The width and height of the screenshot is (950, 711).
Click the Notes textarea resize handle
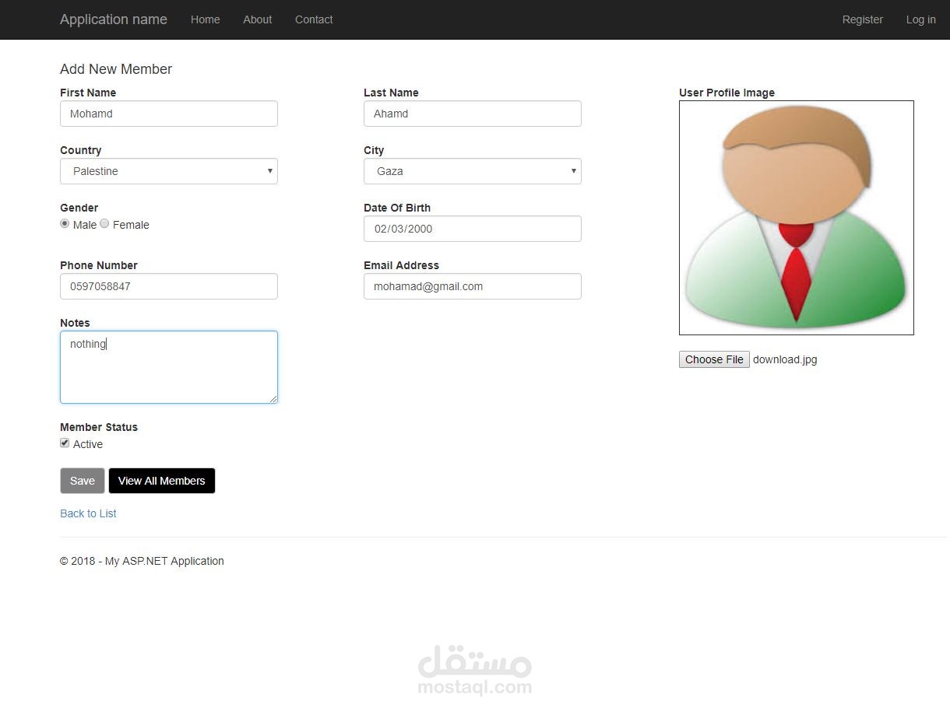(x=273, y=398)
